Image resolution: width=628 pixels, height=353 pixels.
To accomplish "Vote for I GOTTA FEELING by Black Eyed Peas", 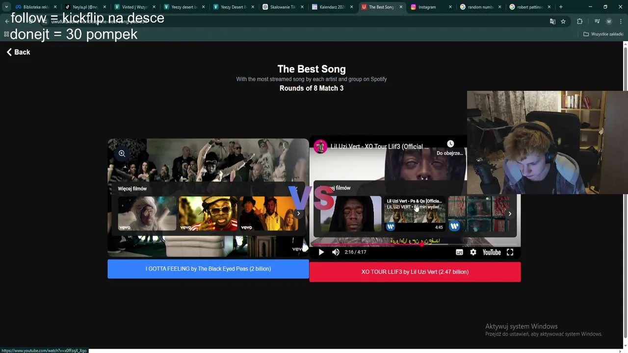I will click(208, 269).
